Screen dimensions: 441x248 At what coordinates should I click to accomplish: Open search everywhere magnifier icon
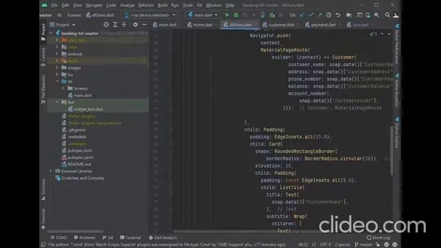387,15
